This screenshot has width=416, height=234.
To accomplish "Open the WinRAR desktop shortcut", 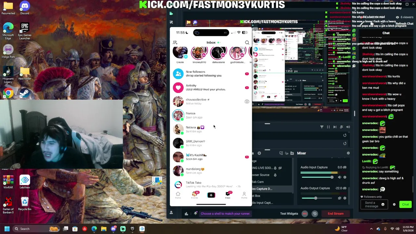I will pyautogui.click(x=8, y=182).
